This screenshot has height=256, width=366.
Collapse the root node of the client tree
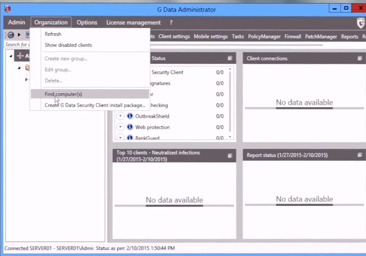pos(11,56)
